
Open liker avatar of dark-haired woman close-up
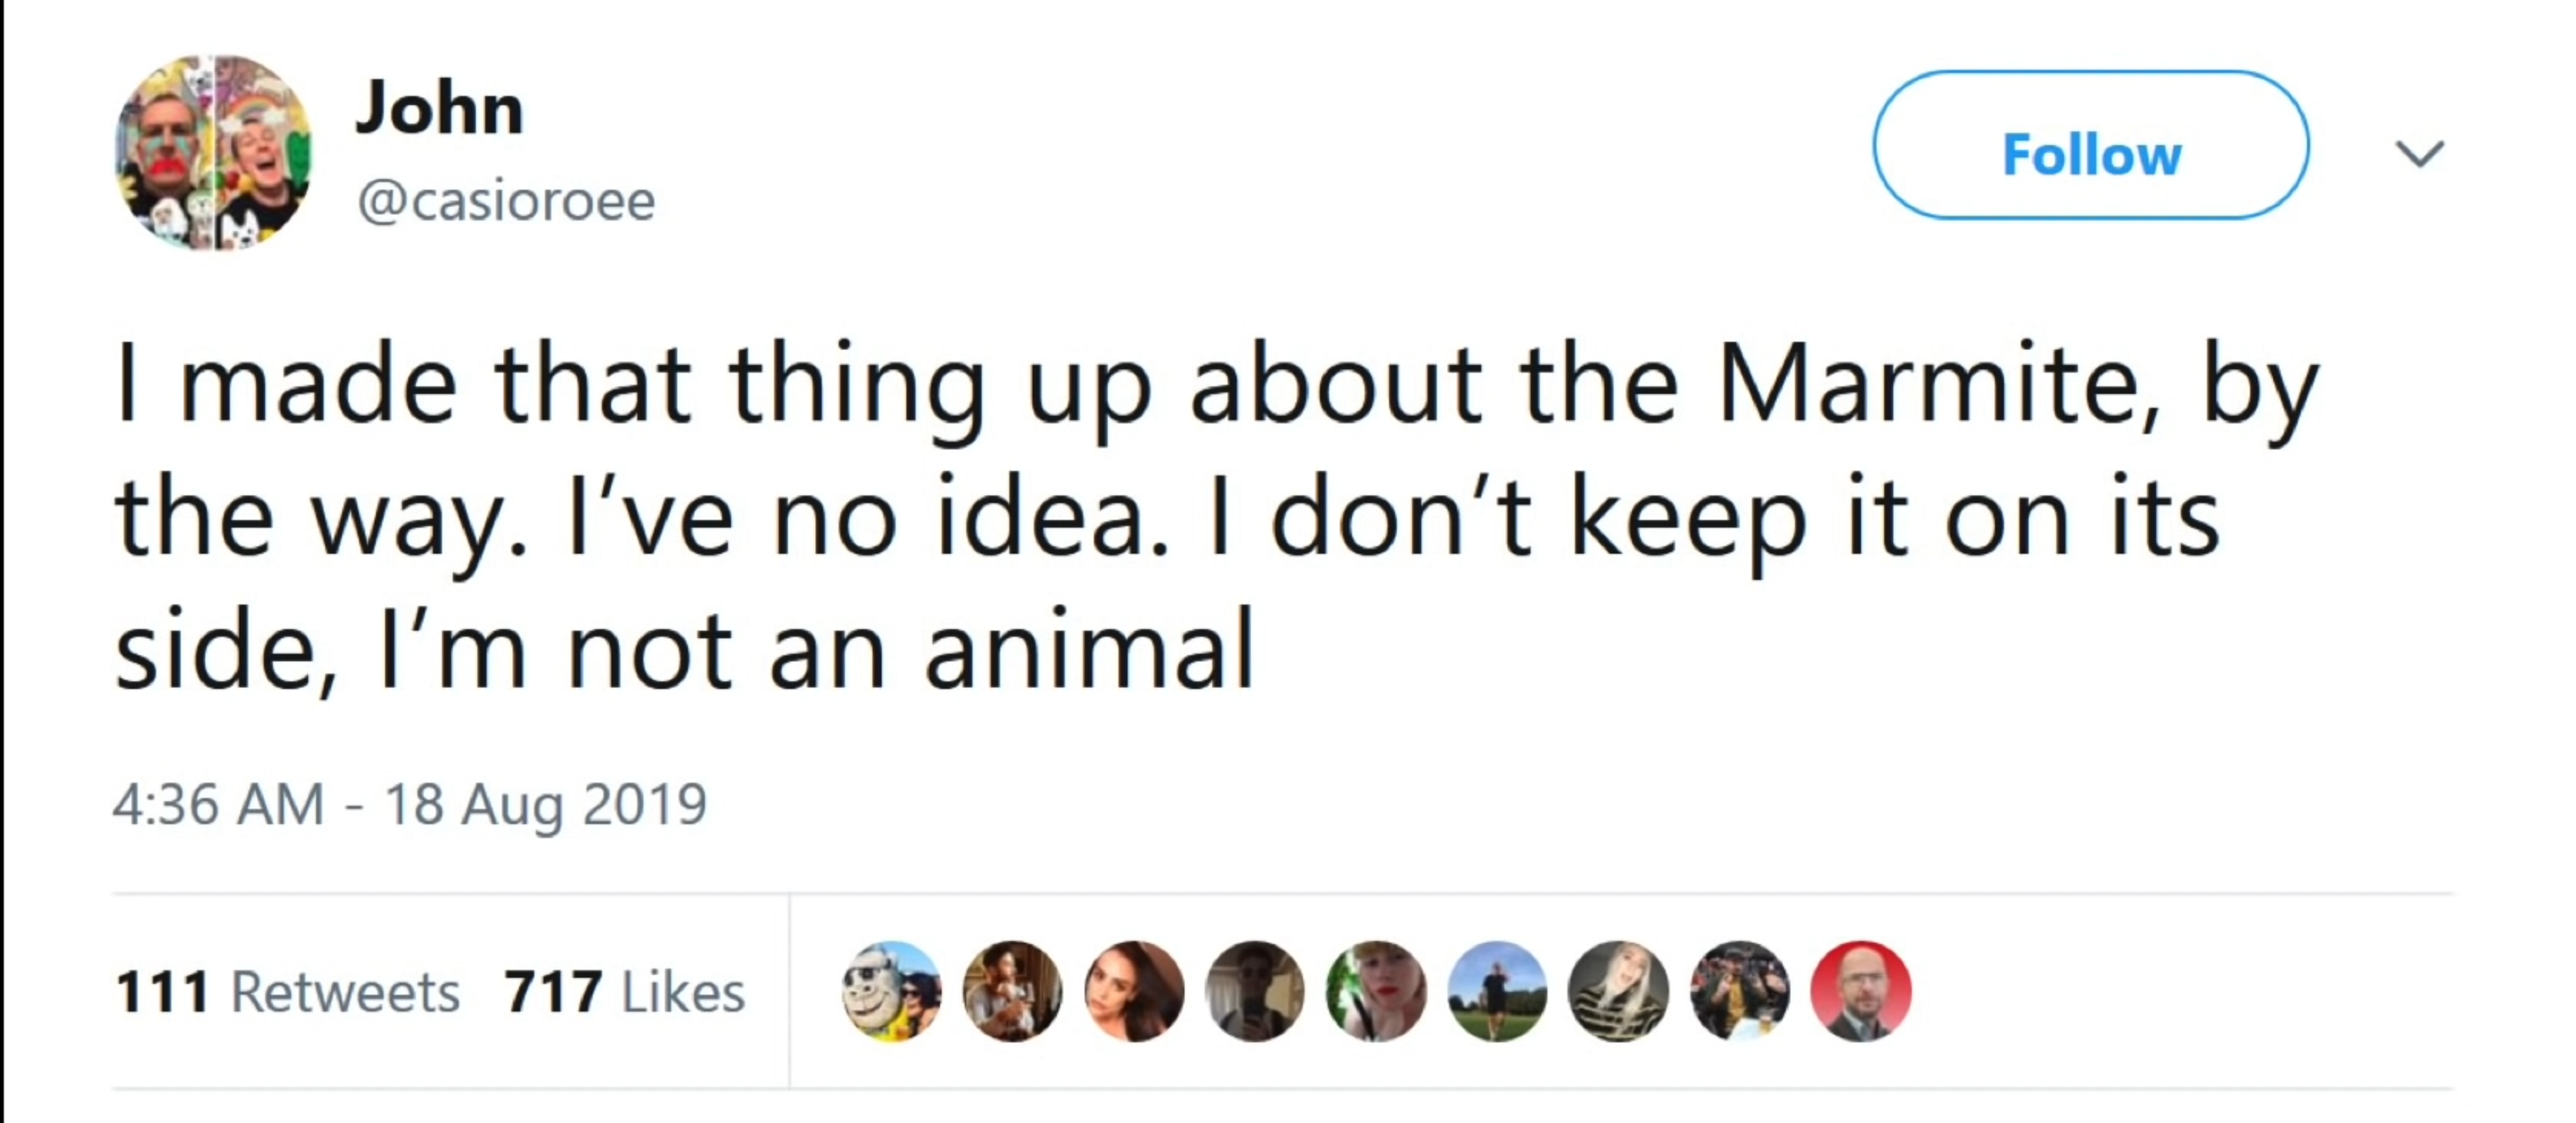[x=1134, y=991]
